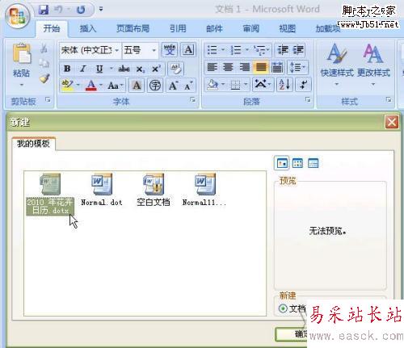Select the Format Painter brush
This screenshot has width=404, height=348.
pyautogui.click(x=44, y=78)
